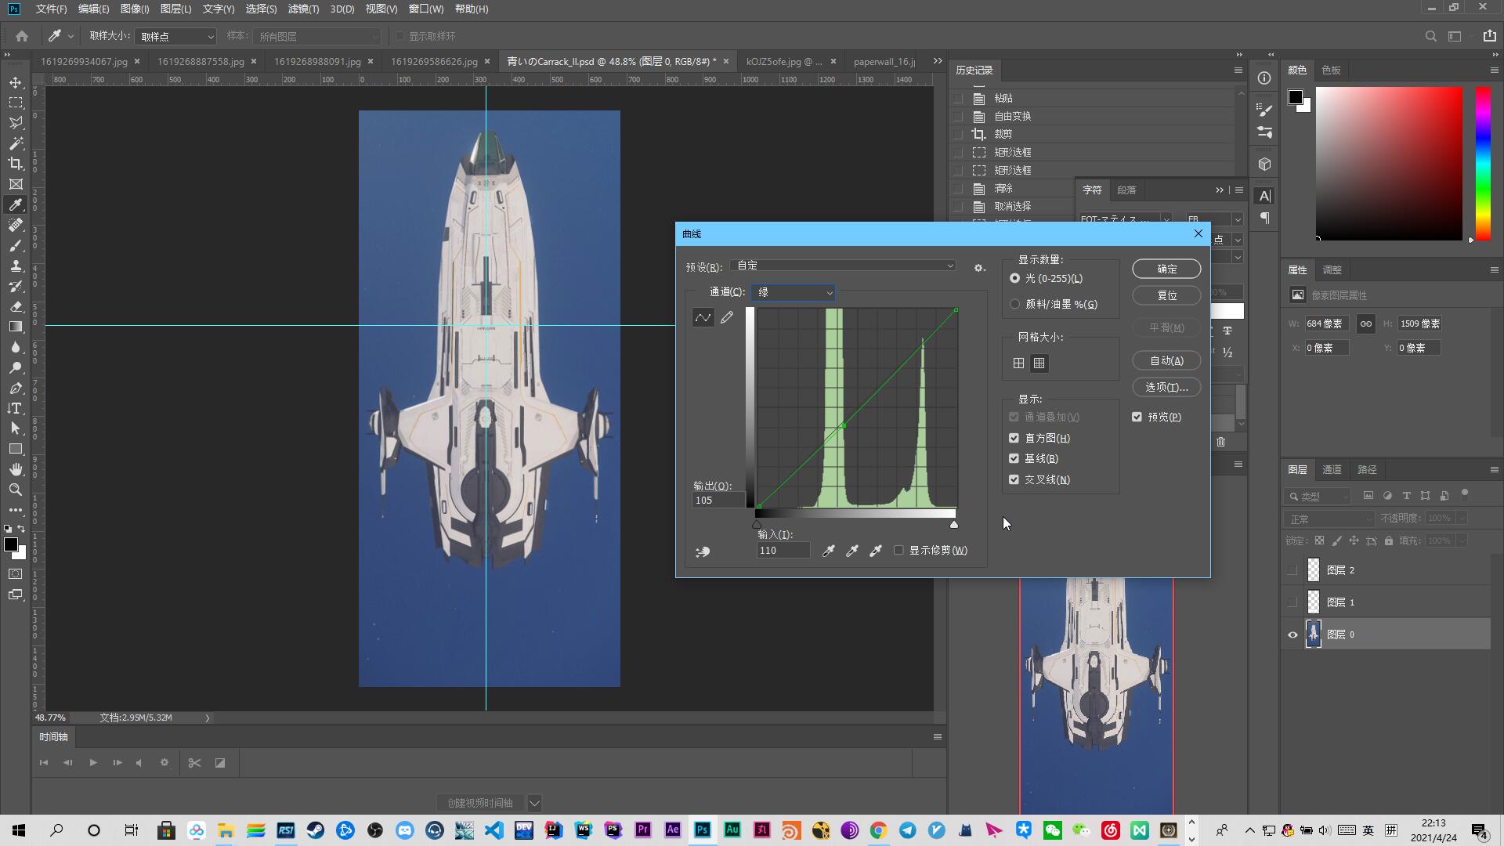Enable the 显示修剪 checkbox

click(898, 550)
